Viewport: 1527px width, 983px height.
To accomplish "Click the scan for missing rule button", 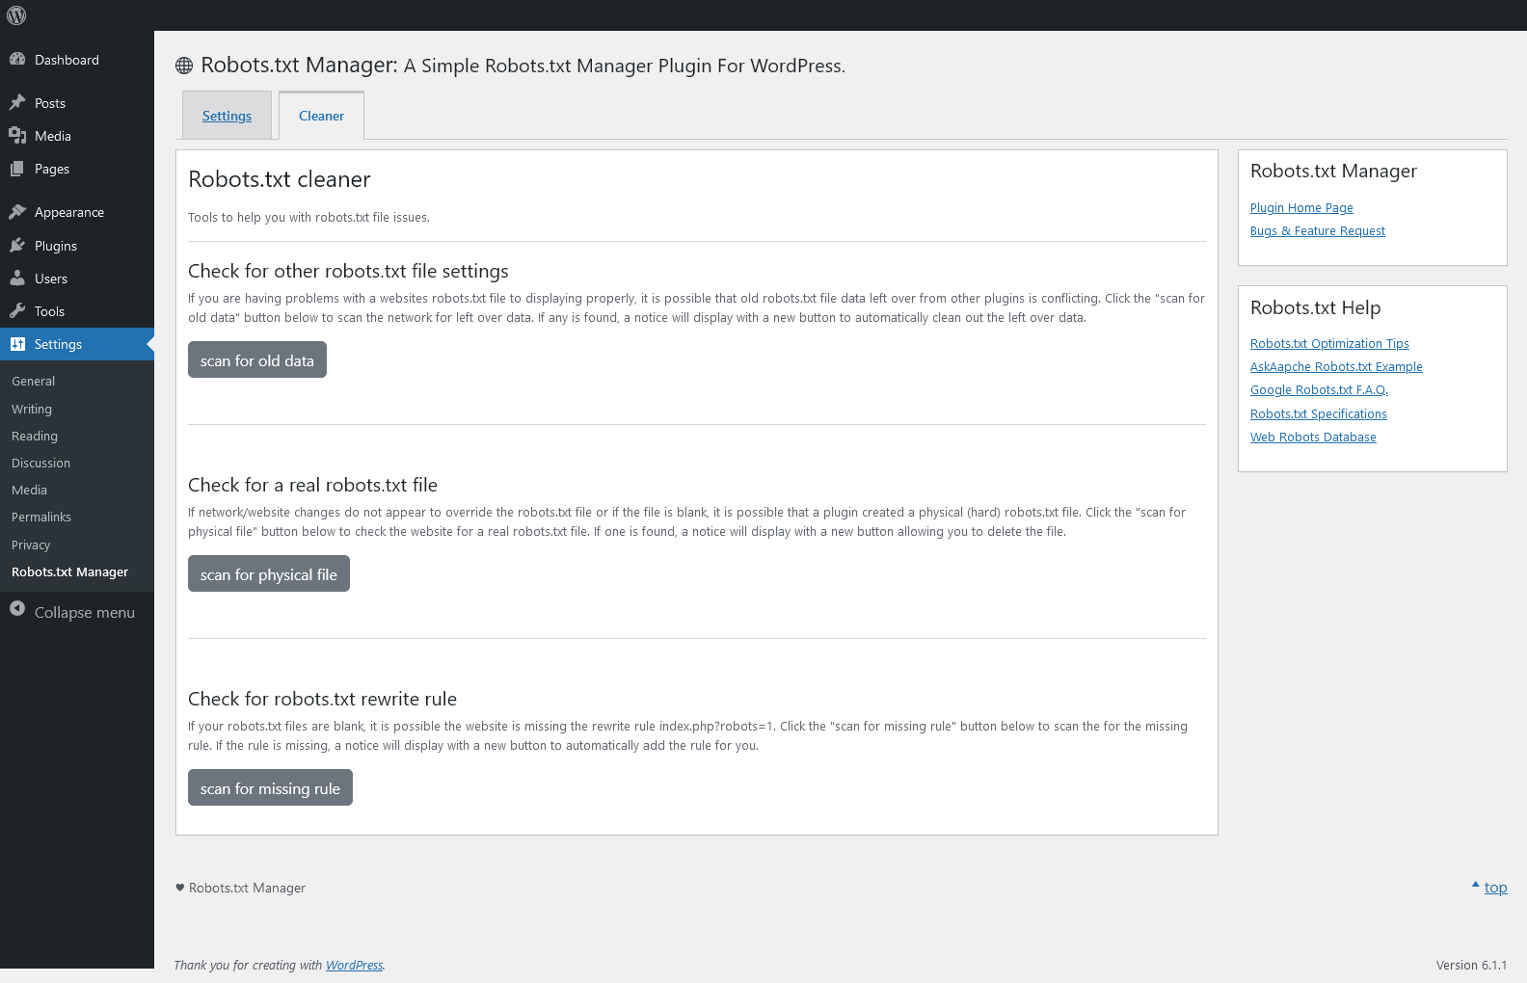I will [x=270, y=787].
